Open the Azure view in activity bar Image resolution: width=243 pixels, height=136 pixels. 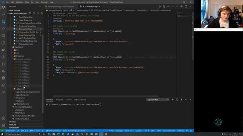[3, 71]
